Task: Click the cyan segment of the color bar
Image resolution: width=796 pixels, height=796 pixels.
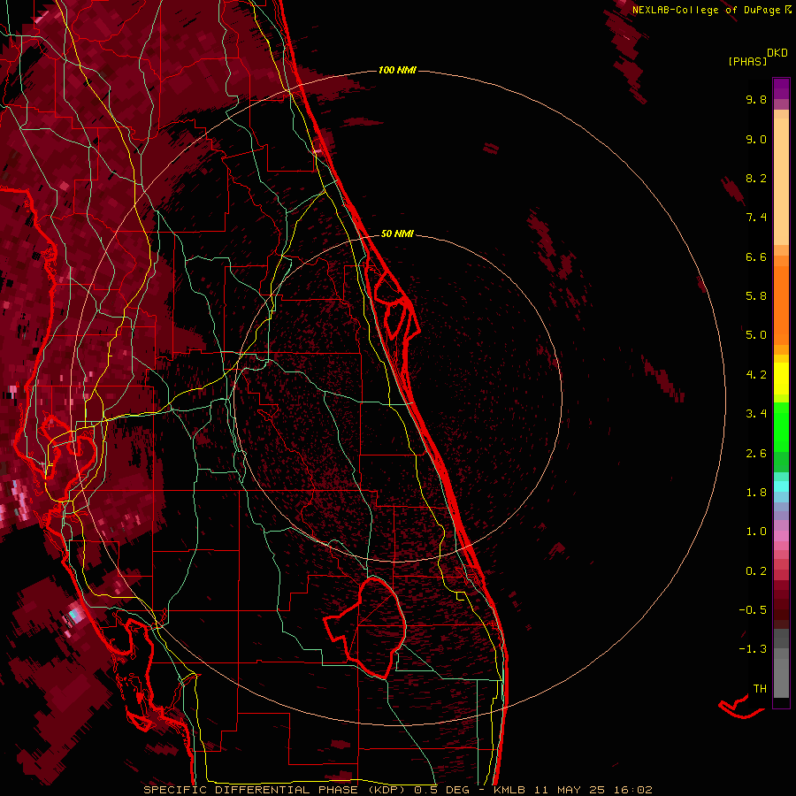Action: tap(781, 486)
